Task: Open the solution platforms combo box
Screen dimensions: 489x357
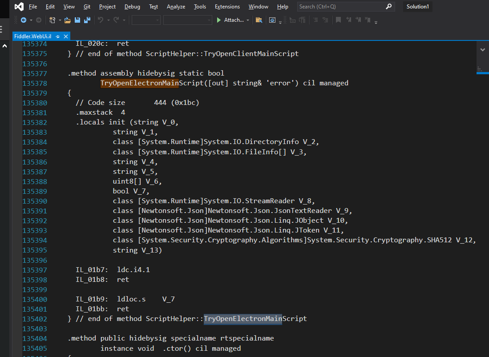Action: click(x=187, y=20)
